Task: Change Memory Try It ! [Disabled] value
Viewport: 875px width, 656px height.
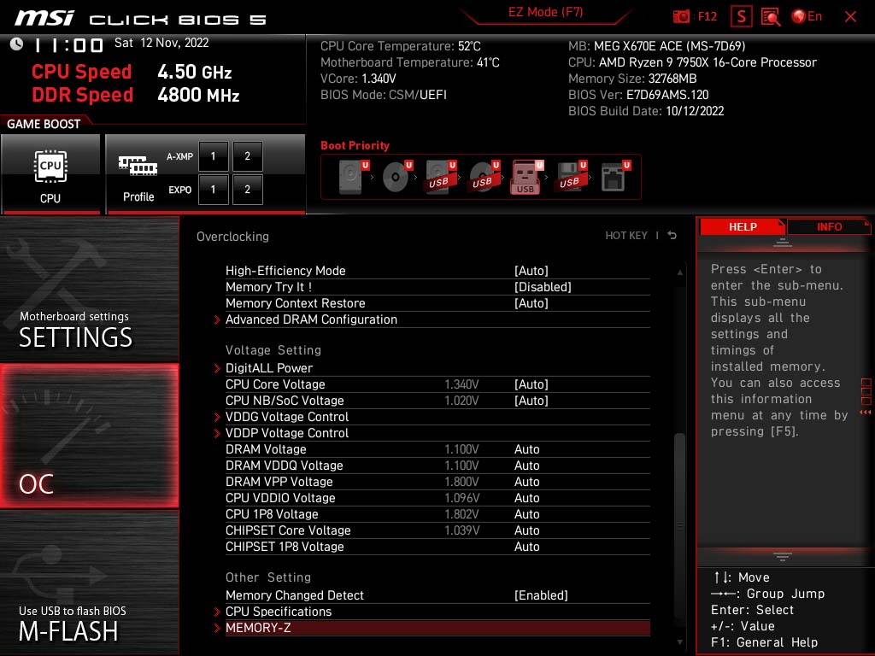Action: click(543, 287)
